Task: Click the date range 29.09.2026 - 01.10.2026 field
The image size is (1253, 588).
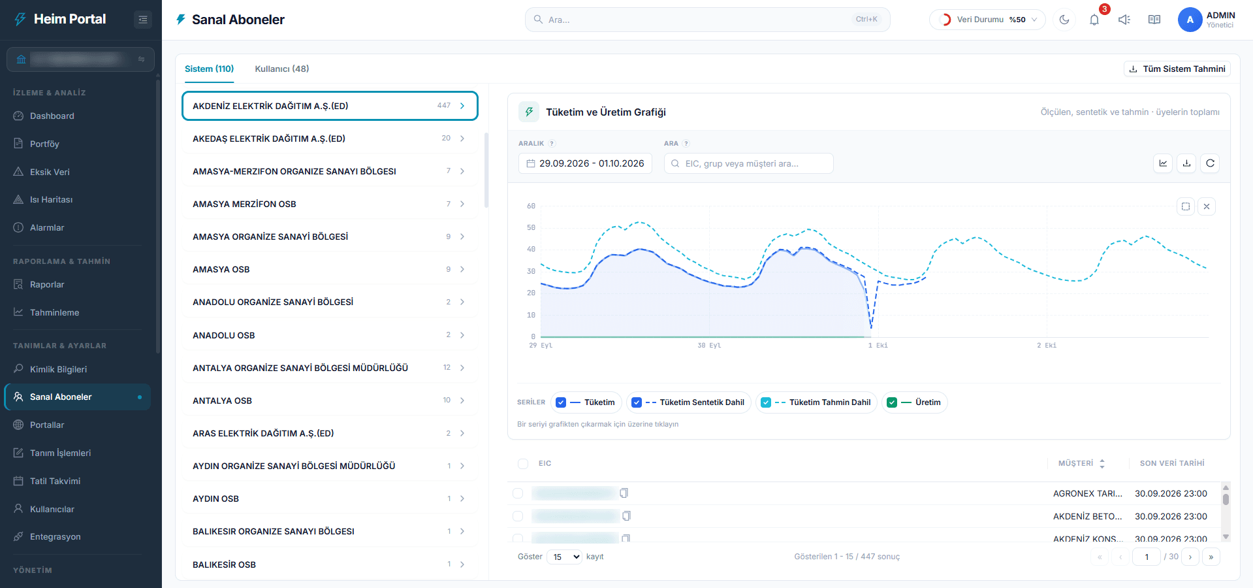Action: [x=585, y=163]
